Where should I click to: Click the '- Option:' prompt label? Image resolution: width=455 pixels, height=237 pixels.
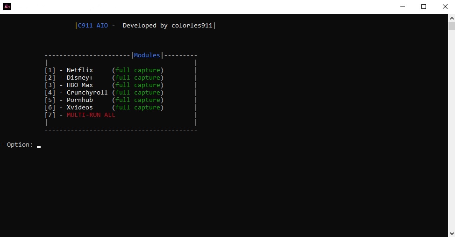click(16, 145)
